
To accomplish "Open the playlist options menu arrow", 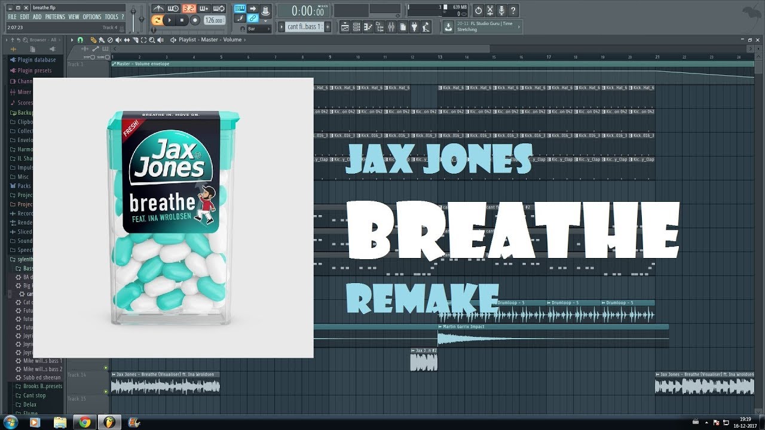I will pyautogui.click(x=72, y=40).
